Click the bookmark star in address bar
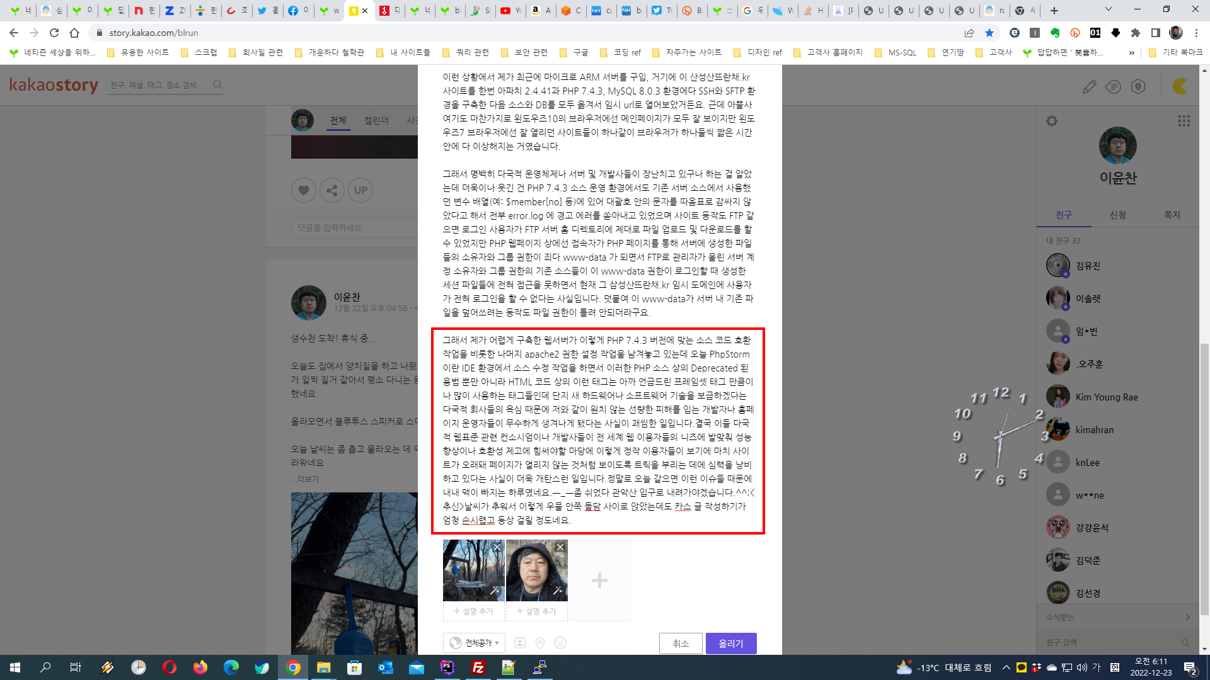This screenshot has height=680, width=1210. click(989, 33)
